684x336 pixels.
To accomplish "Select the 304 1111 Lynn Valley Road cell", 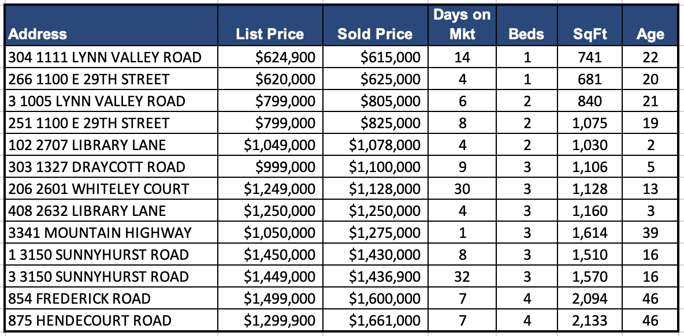I will pyautogui.click(x=105, y=57).
